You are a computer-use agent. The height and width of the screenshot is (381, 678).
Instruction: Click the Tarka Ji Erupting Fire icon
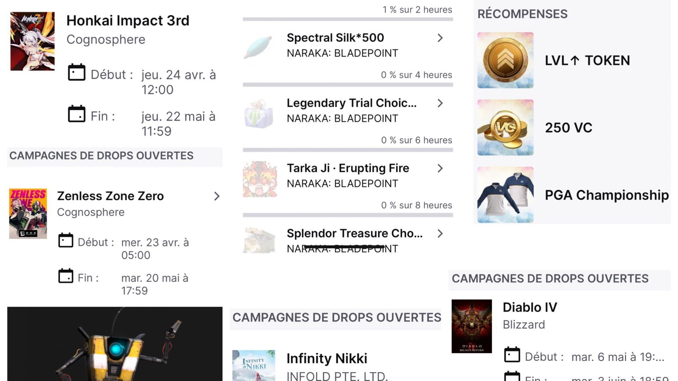tap(260, 179)
